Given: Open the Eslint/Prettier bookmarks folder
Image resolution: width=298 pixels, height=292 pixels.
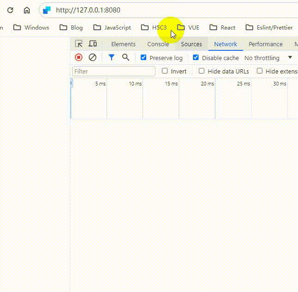Looking at the screenshot, I should pos(269,28).
